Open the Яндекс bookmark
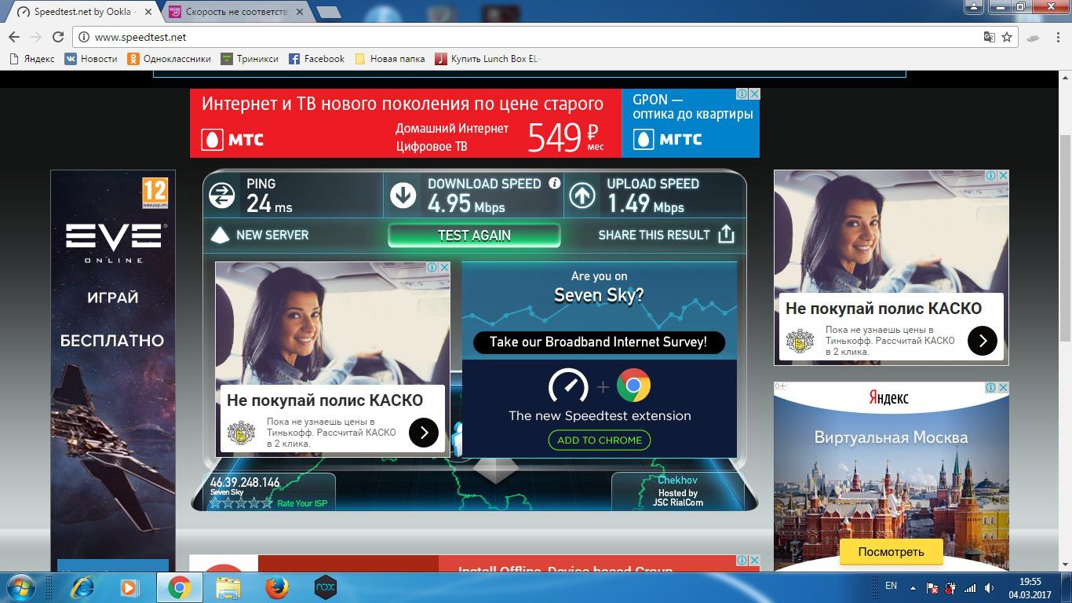Image resolution: width=1072 pixels, height=603 pixels. (x=31, y=59)
